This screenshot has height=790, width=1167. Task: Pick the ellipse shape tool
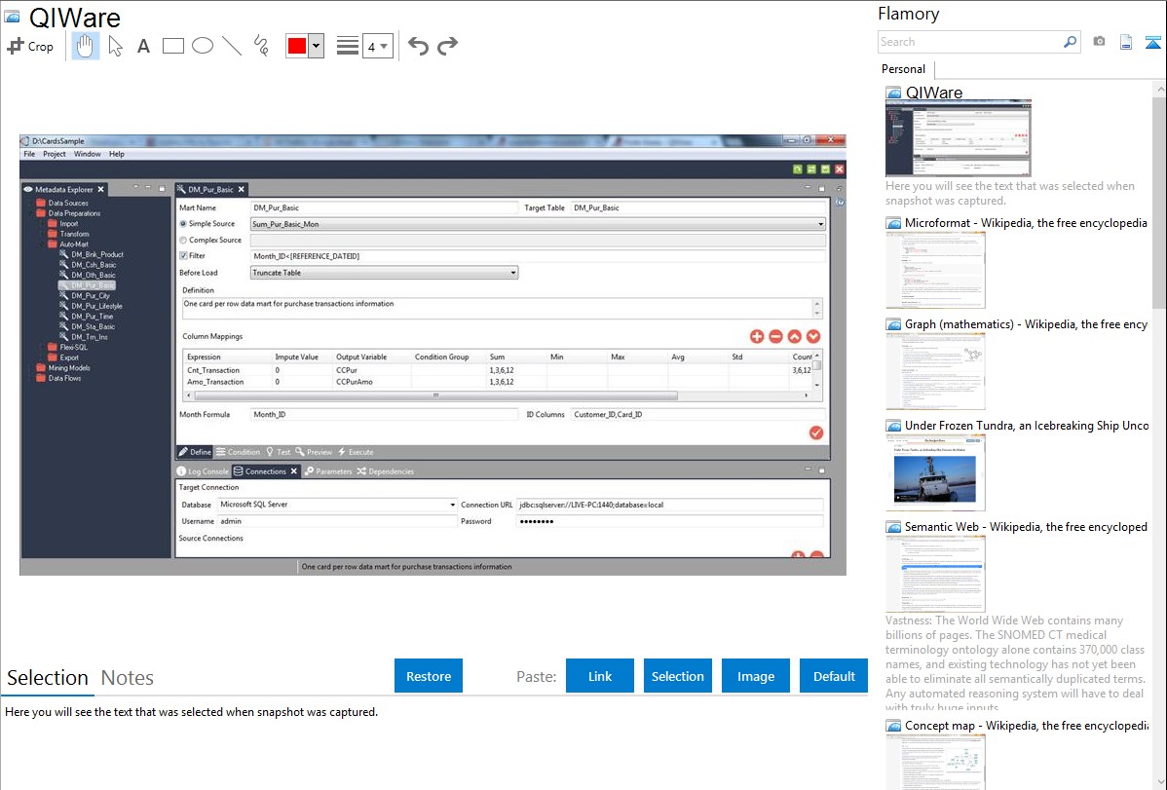[203, 46]
